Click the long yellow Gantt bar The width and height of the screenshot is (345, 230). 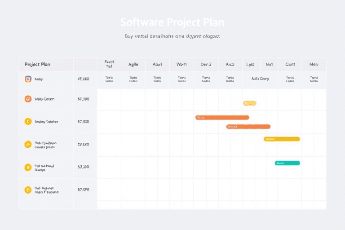(x=282, y=139)
